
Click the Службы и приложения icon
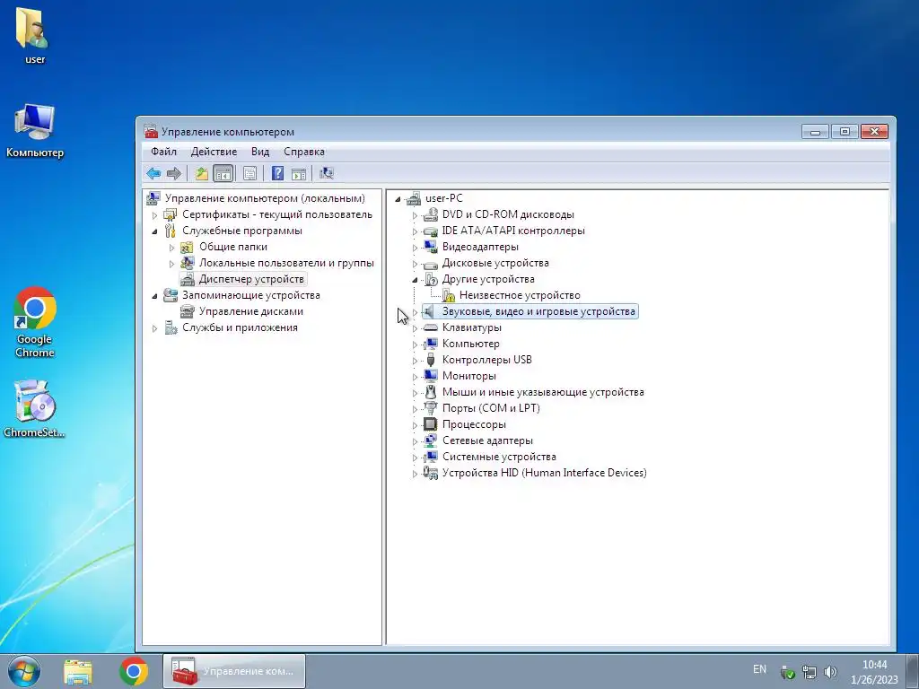point(170,327)
